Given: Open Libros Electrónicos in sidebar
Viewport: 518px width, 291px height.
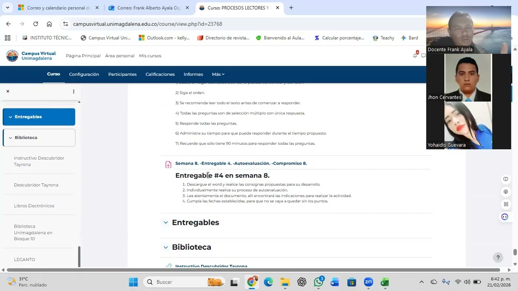Looking at the screenshot, I should point(34,206).
